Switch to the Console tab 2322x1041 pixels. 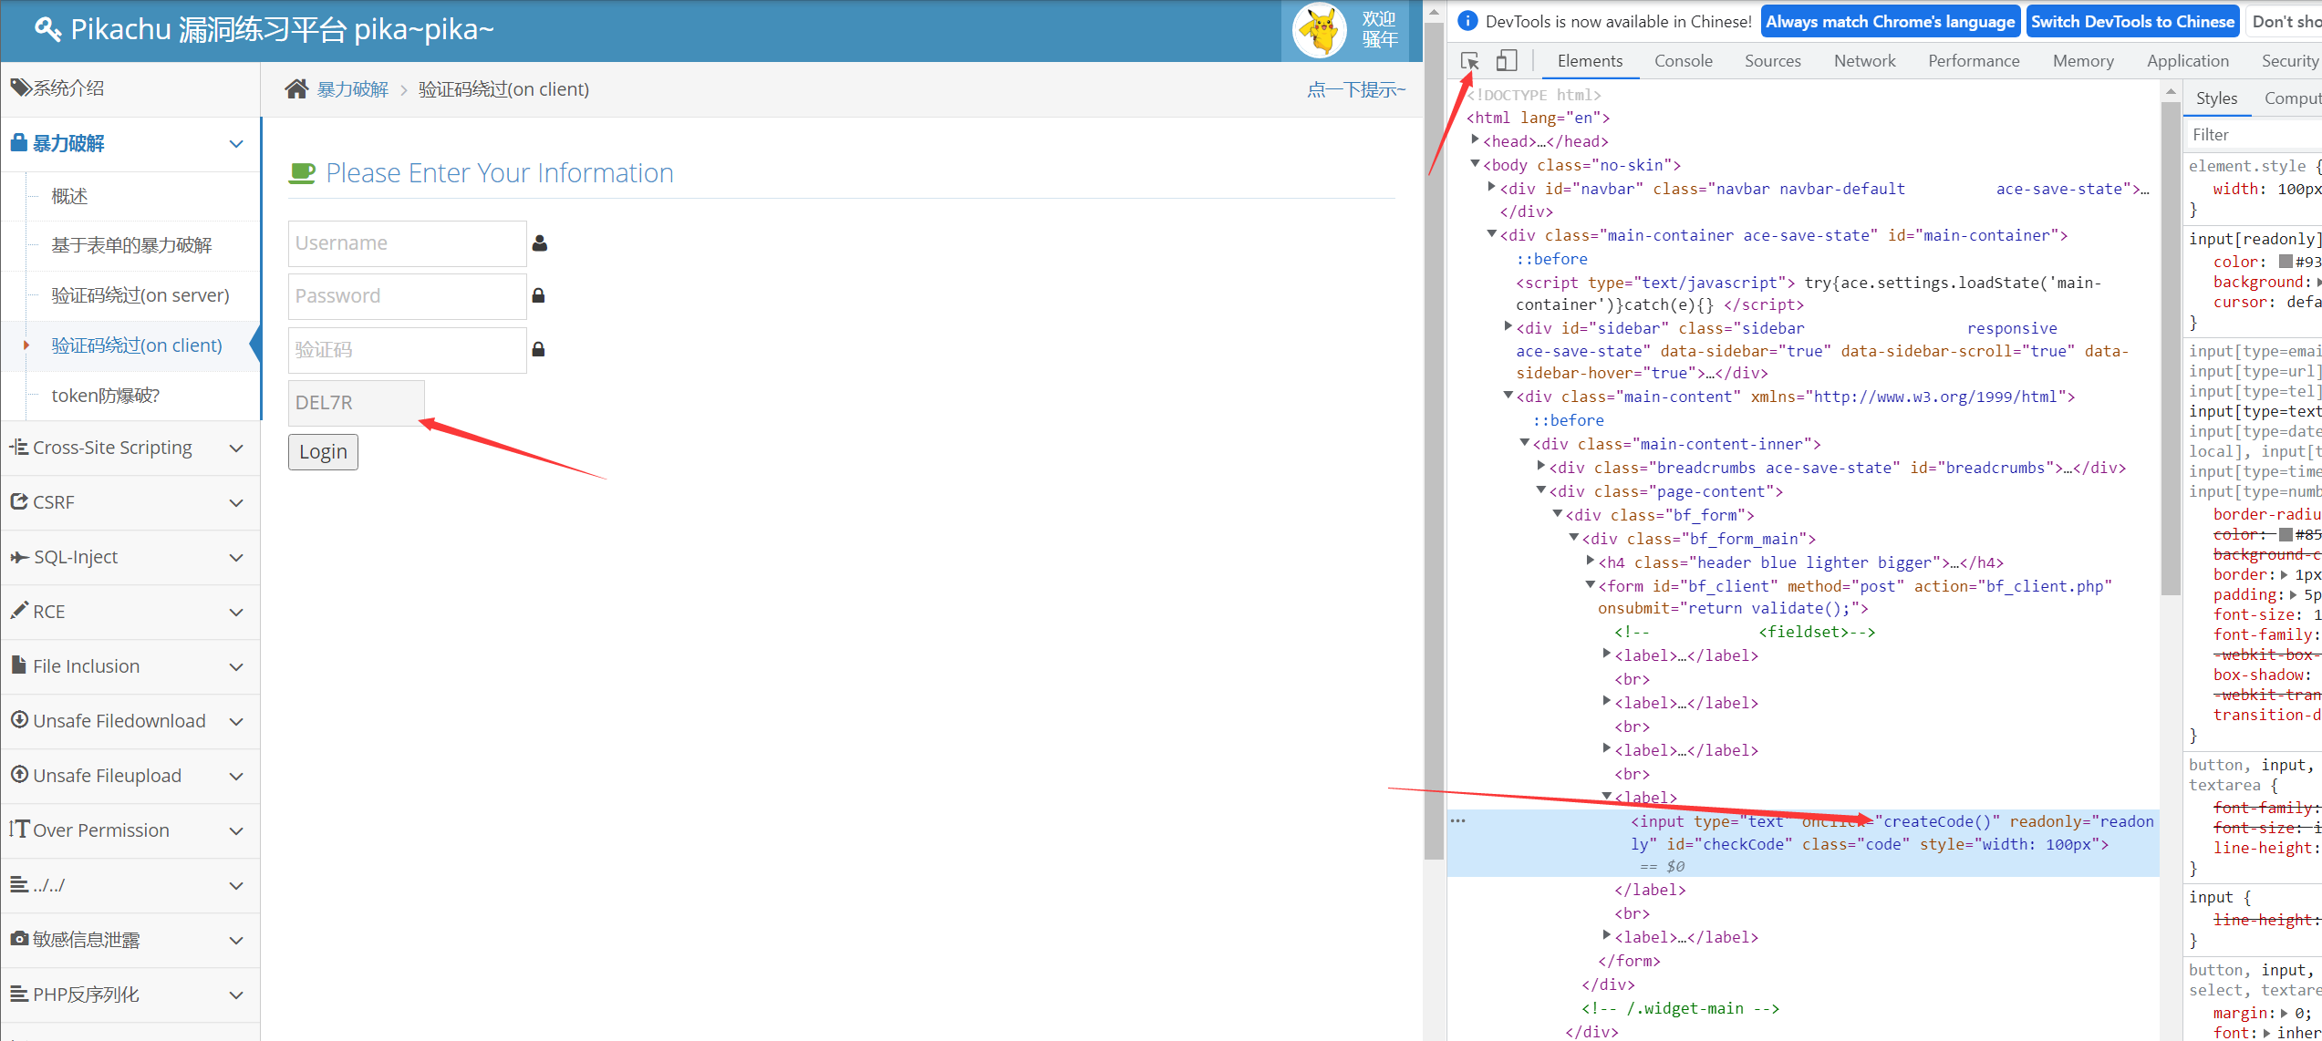tap(1683, 61)
